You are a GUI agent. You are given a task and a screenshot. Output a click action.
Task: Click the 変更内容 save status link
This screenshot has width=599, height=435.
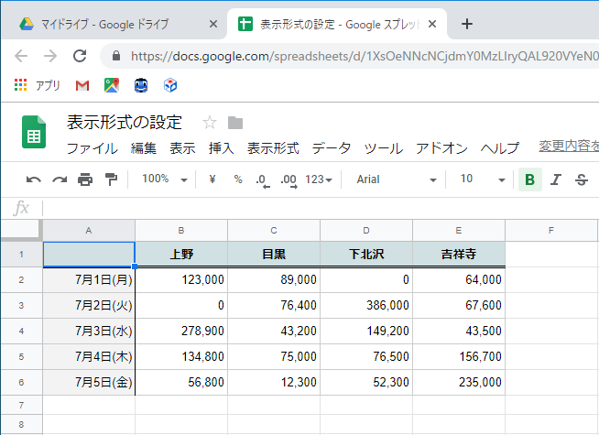pyautogui.click(x=569, y=146)
